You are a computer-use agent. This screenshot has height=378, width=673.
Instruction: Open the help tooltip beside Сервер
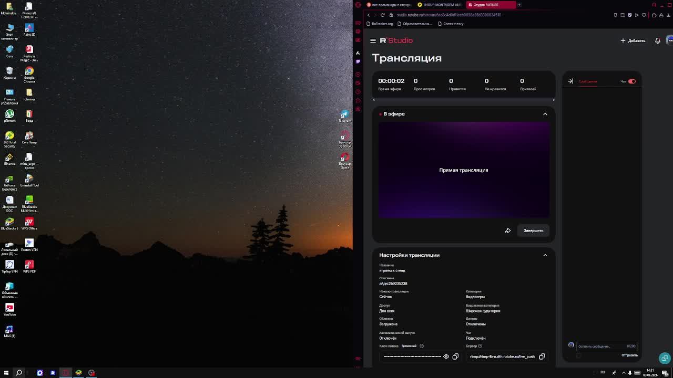click(x=480, y=346)
